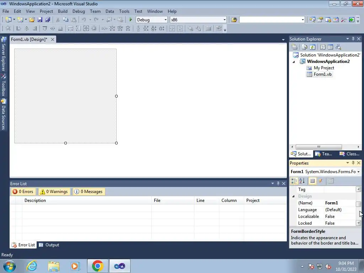
Task: Click the Properties grid scroll down arrow
Action: pyautogui.click(x=359, y=223)
